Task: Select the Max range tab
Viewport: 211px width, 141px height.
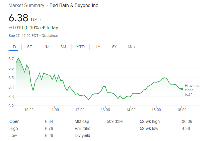Action: (x=132, y=47)
